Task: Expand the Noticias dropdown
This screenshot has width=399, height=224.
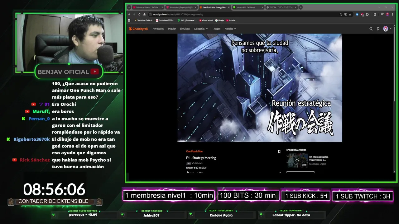Action: pos(230,29)
